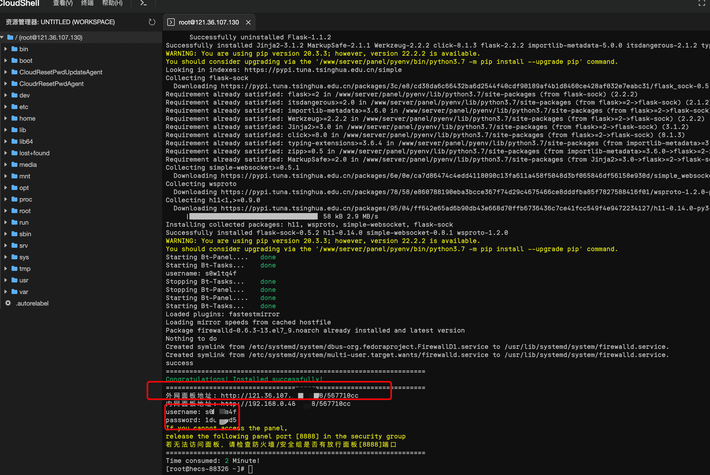Expand the home folder chevron
Image resolution: width=710 pixels, height=475 pixels.
pos(6,118)
